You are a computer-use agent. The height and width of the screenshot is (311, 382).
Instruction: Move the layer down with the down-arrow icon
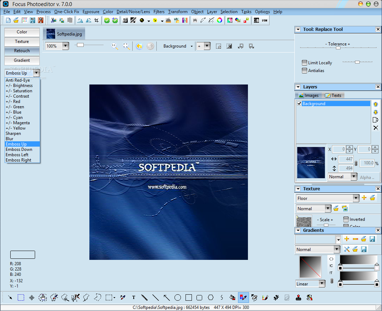[376, 112]
